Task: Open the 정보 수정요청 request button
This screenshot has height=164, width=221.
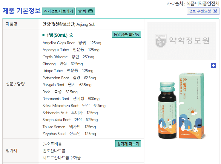Action: pyautogui.click(x=203, y=11)
